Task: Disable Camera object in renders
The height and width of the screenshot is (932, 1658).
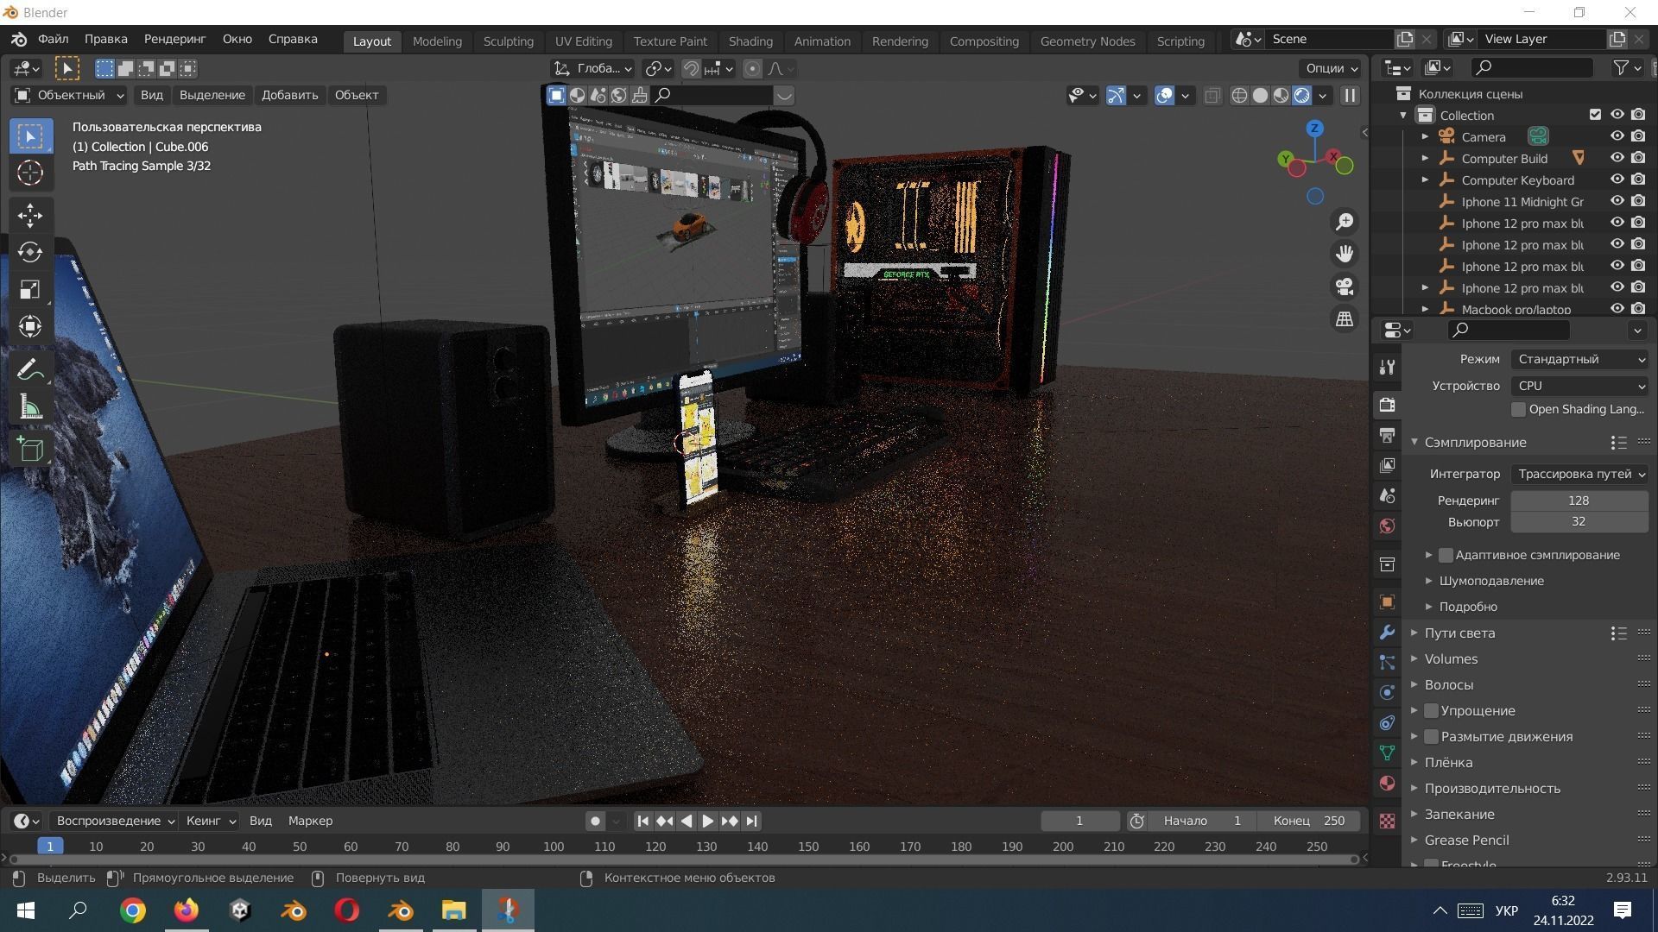Action: (x=1638, y=136)
